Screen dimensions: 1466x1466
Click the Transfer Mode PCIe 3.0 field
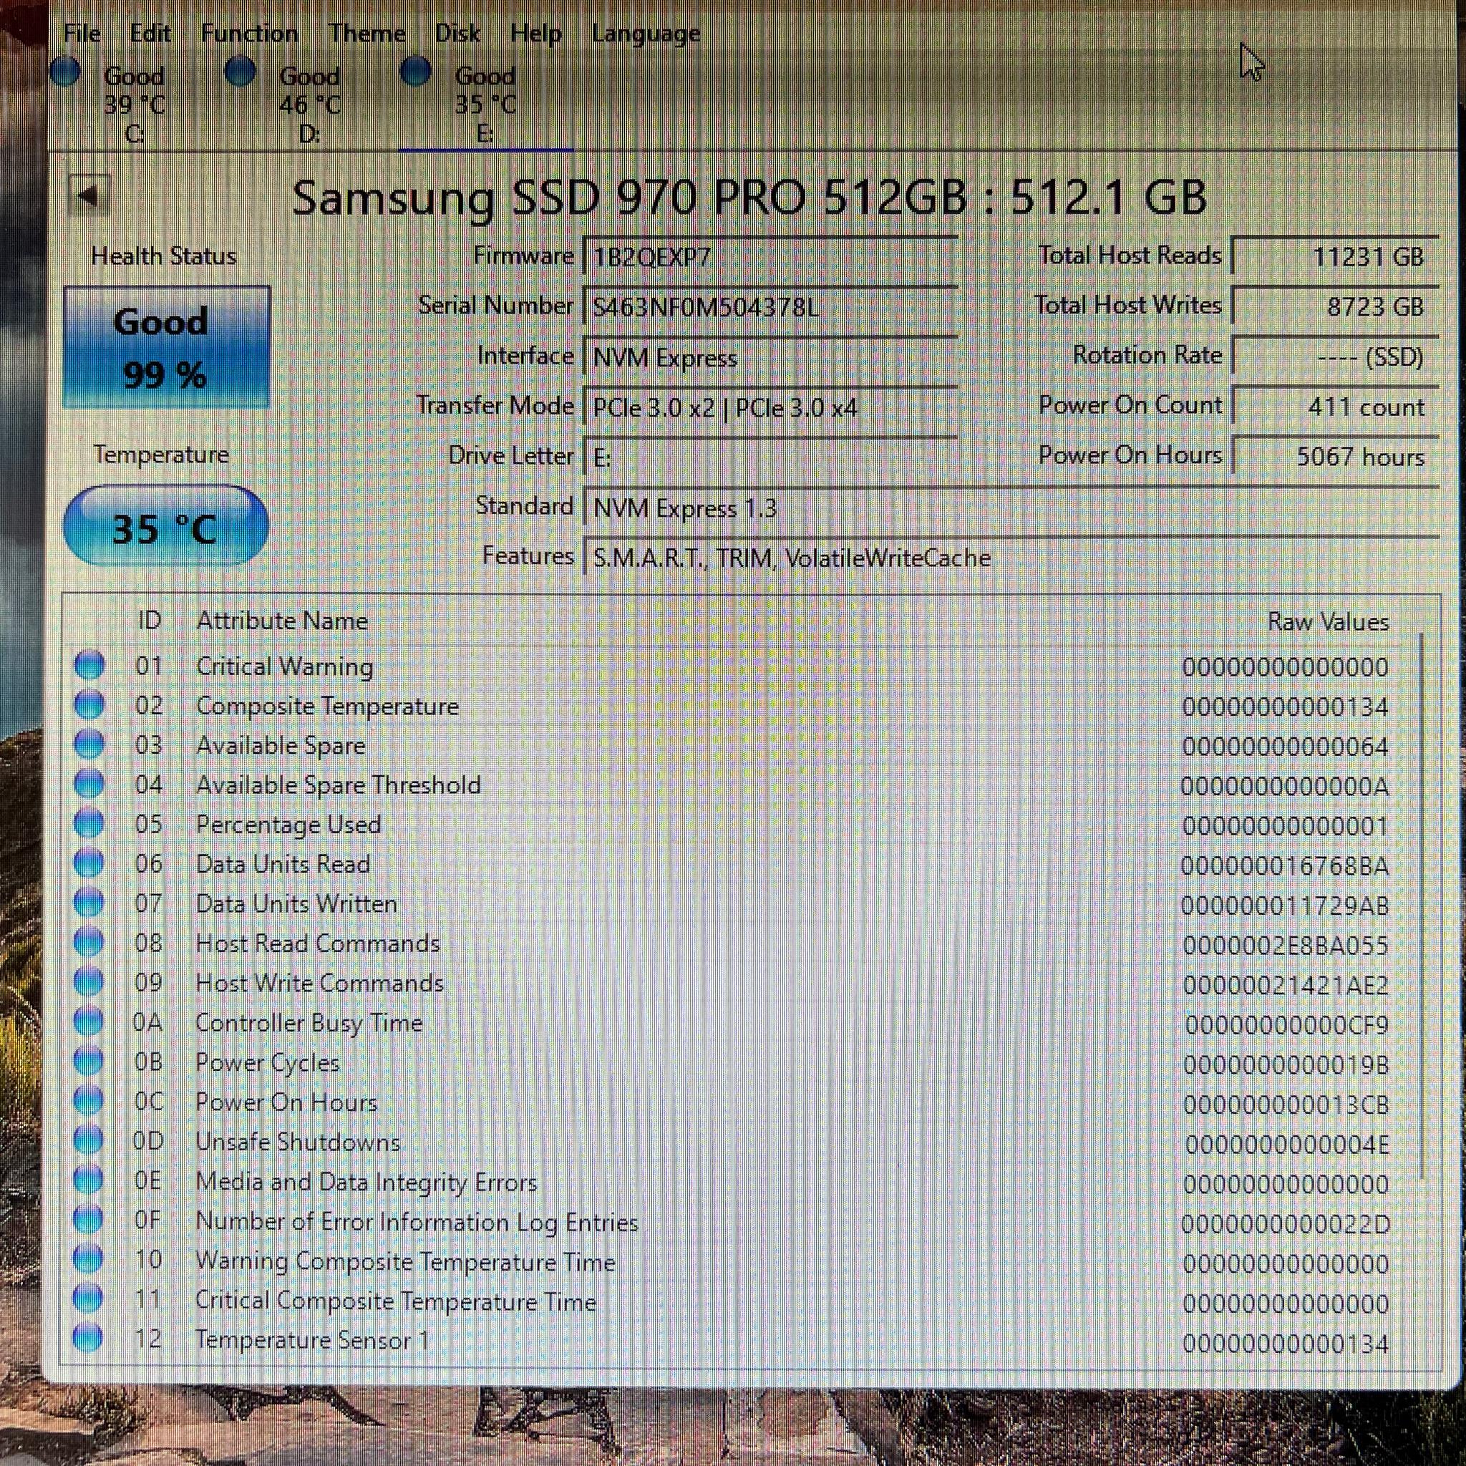click(x=770, y=407)
